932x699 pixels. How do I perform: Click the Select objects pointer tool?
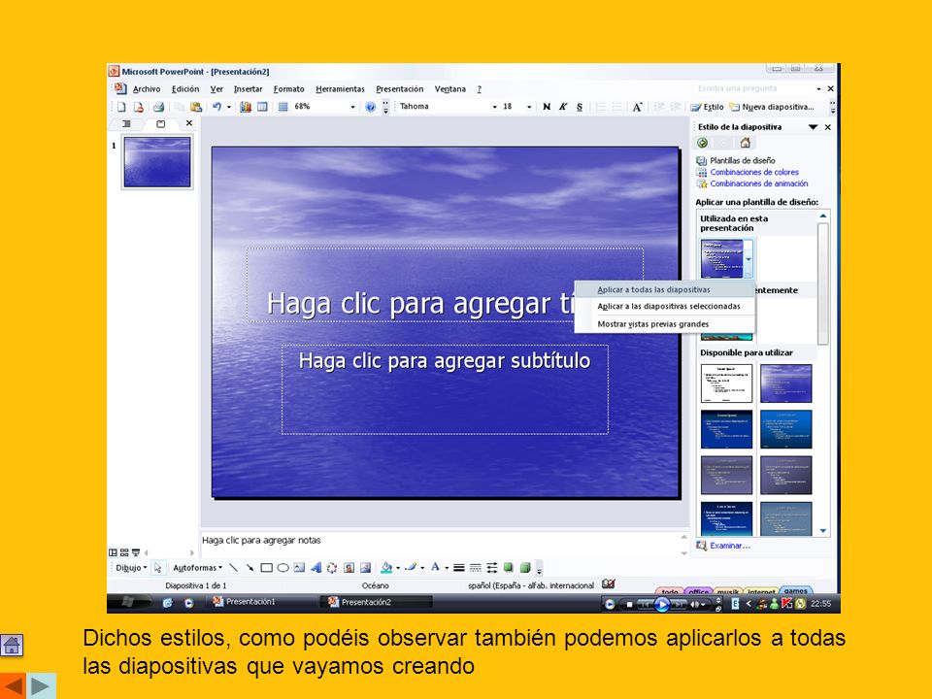click(x=157, y=568)
